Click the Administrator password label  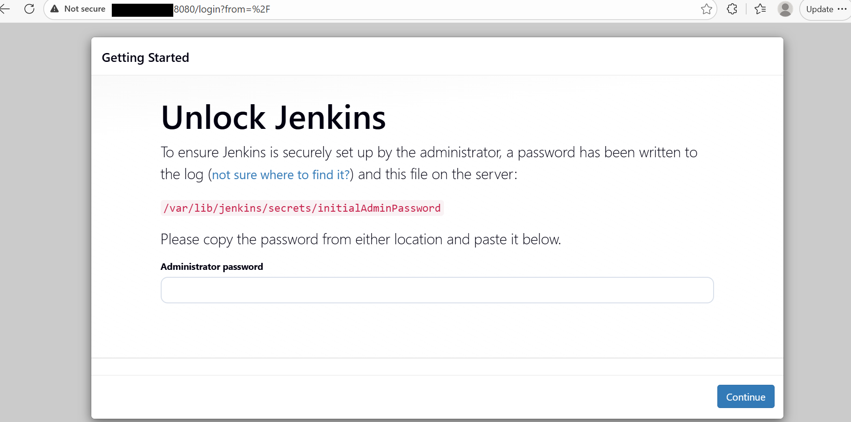coord(211,267)
